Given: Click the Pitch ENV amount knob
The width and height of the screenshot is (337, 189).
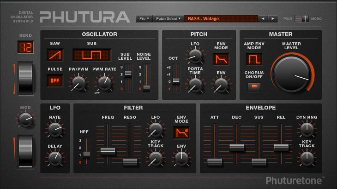Looking at the screenshot, I should 221,85.
